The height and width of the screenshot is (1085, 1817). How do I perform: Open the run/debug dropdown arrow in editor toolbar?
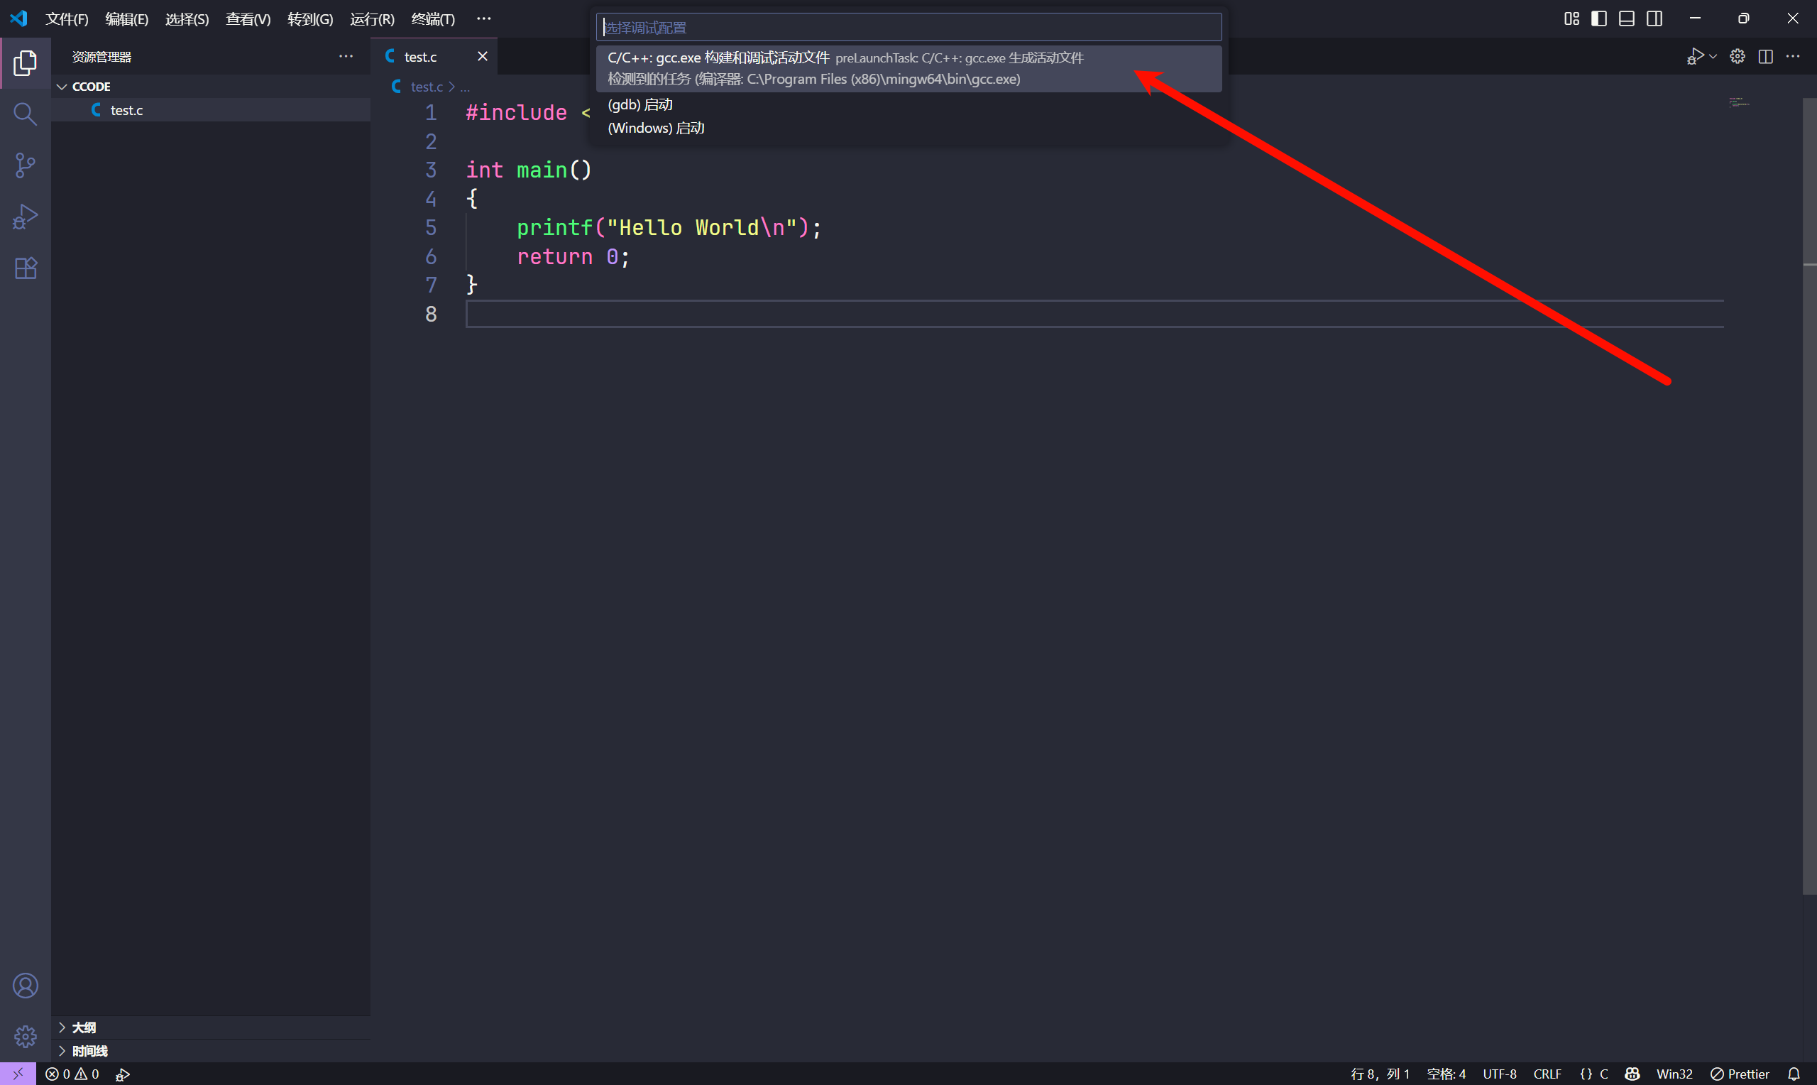1713,56
